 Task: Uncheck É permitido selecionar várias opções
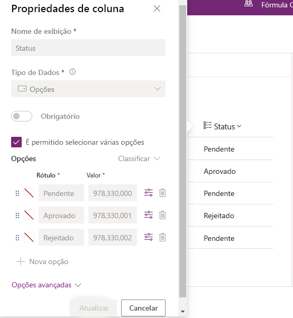(x=16, y=142)
